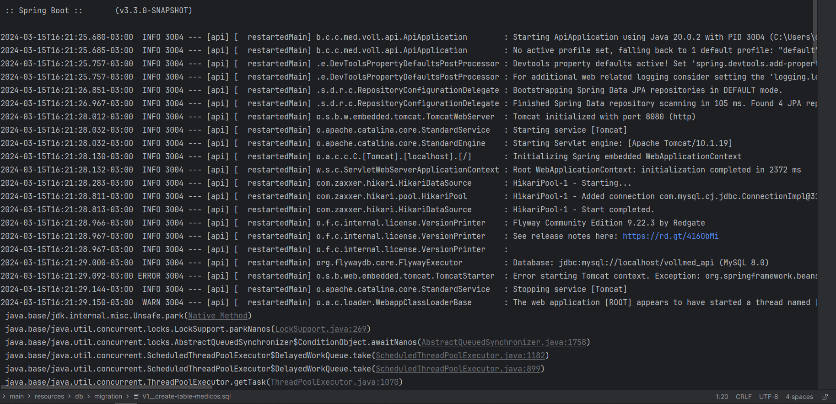Click the 'Finished Spring Data repository scanning' message

click(665, 103)
